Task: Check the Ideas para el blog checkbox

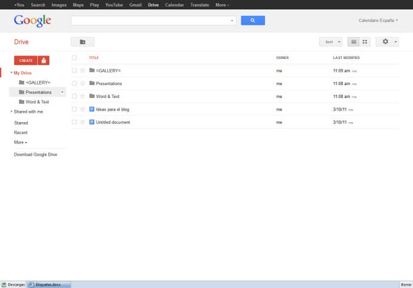Action: (75, 109)
